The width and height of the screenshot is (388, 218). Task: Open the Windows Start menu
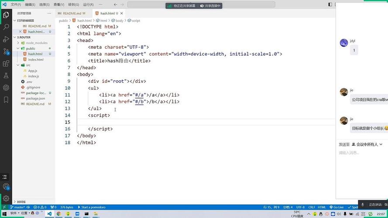tap(4, 214)
